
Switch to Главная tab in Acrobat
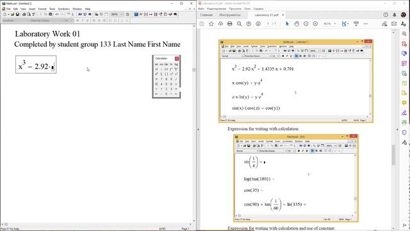(206, 15)
